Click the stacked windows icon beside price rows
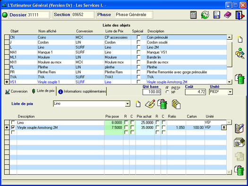248x186 pixels. [239, 142]
